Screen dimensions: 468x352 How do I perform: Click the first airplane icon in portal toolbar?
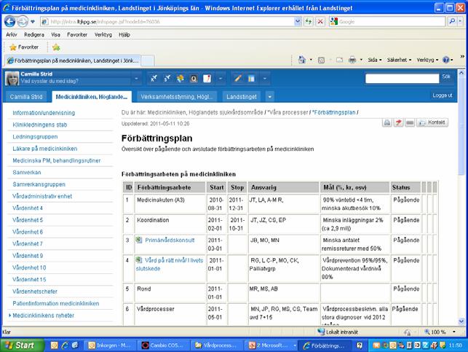click(x=154, y=79)
